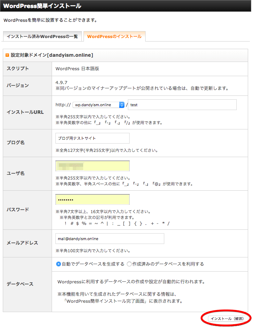The width and height of the screenshot is (253, 328).
Task: Select 作成済みのデータベースを利用する radio button
Action: click(x=129, y=264)
